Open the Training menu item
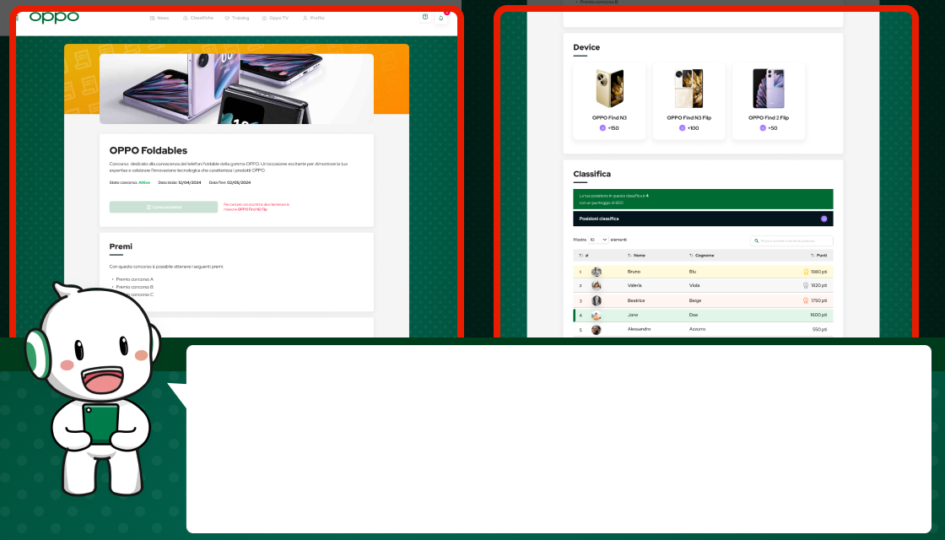945x540 pixels. click(237, 18)
